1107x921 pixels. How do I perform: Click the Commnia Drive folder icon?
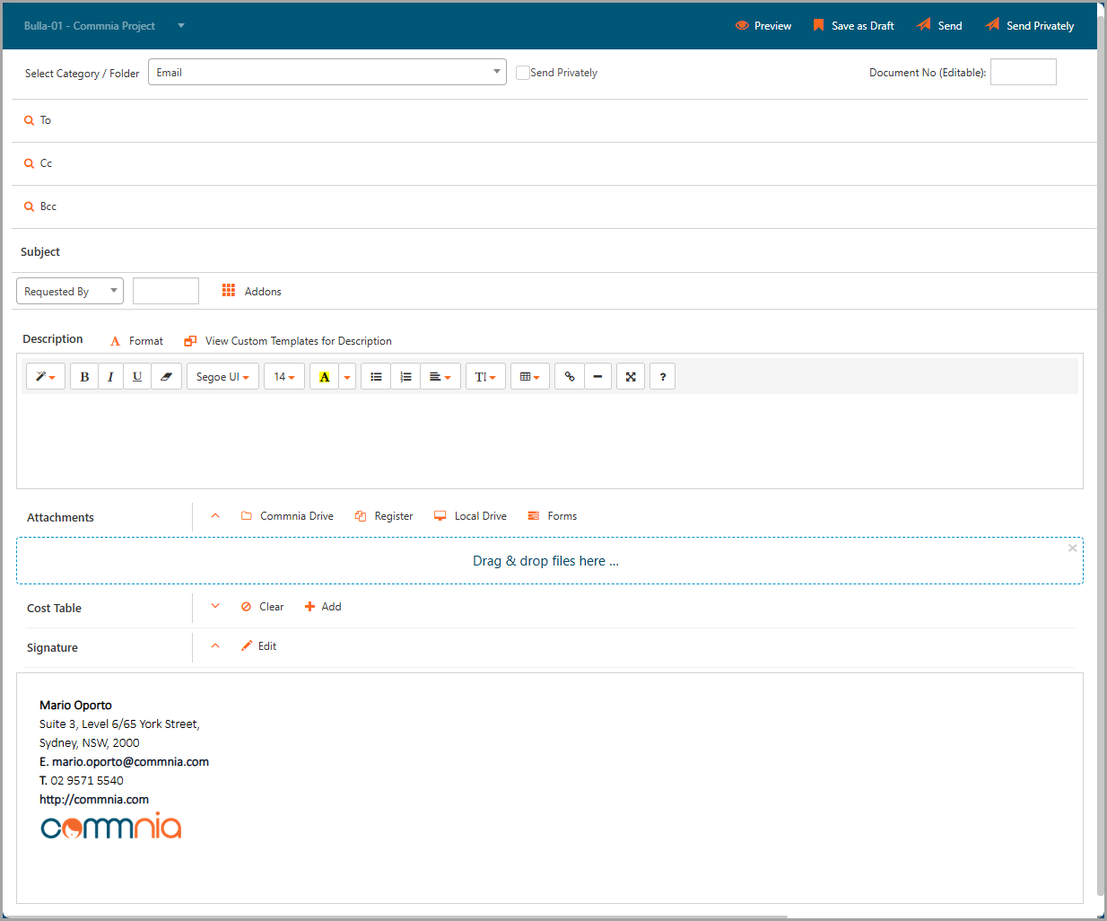pyautogui.click(x=247, y=516)
